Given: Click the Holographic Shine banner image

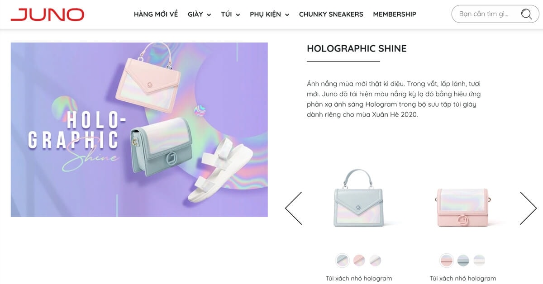Looking at the screenshot, I should point(139,130).
